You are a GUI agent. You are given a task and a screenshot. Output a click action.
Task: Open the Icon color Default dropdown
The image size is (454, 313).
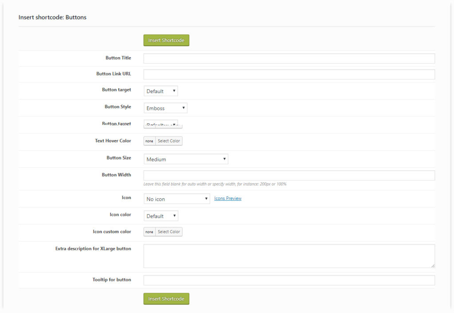(x=160, y=216)
